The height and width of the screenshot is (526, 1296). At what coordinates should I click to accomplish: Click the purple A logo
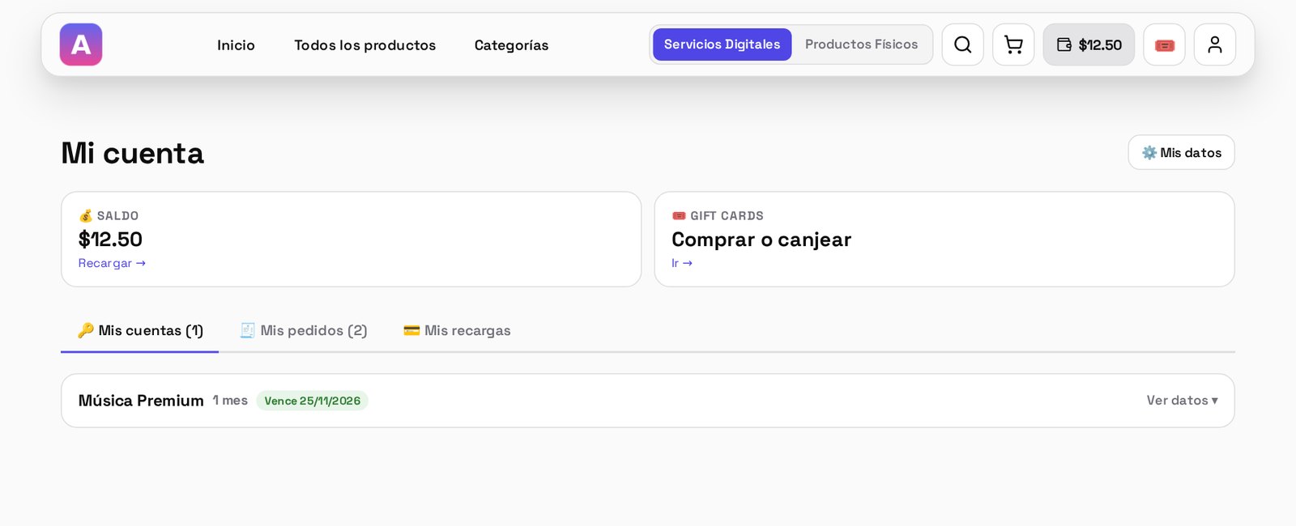point(81,45)
